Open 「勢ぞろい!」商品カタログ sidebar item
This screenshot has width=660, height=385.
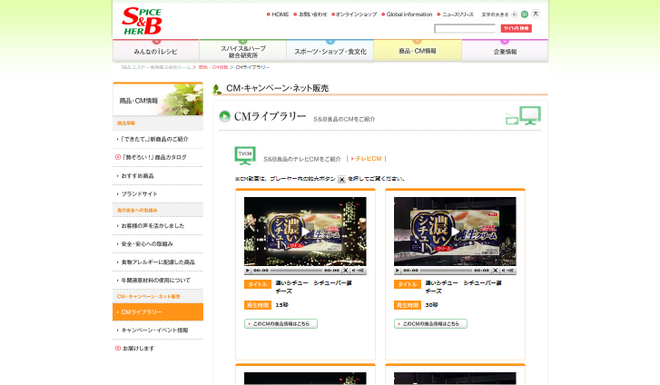158,157
